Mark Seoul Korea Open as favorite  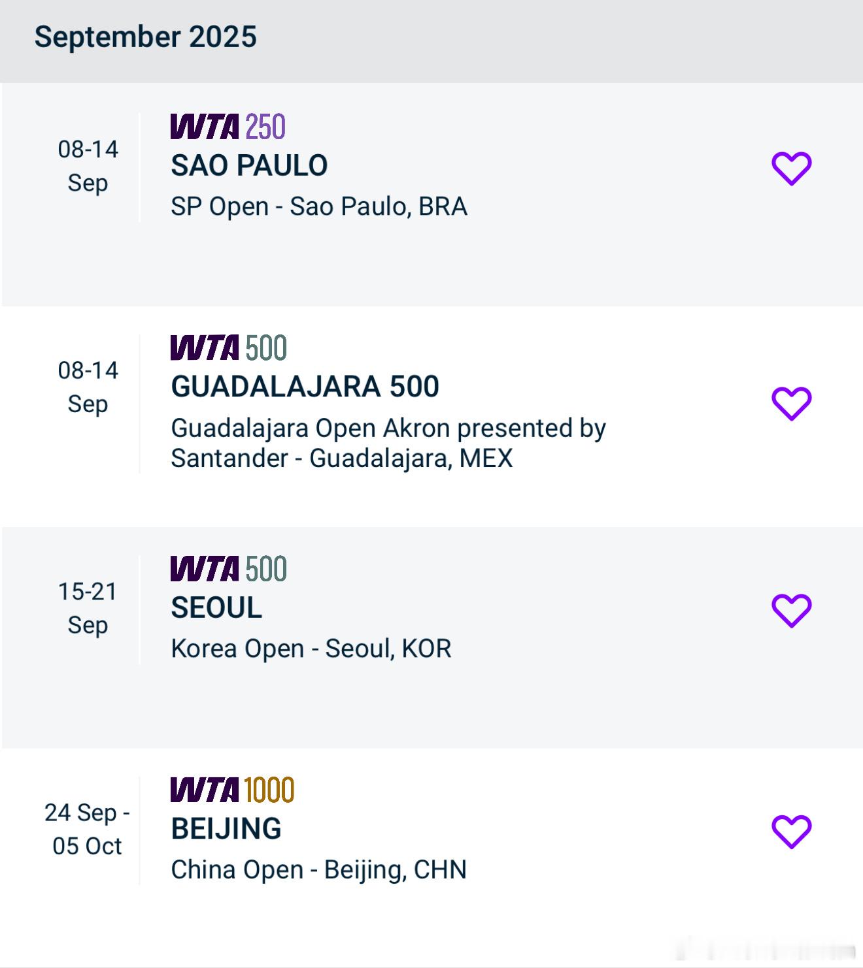point(792,611)
